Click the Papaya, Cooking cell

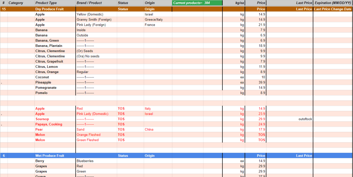coord(49,124)
